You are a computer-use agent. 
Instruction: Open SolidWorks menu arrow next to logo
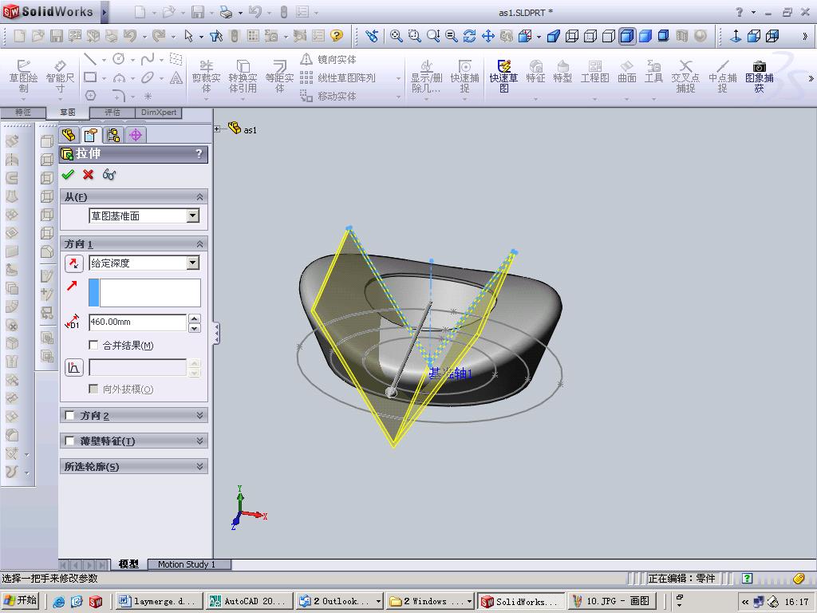click(x=105, y=12)
